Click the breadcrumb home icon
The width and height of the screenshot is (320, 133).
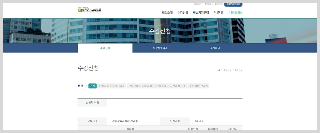(219, 70)
